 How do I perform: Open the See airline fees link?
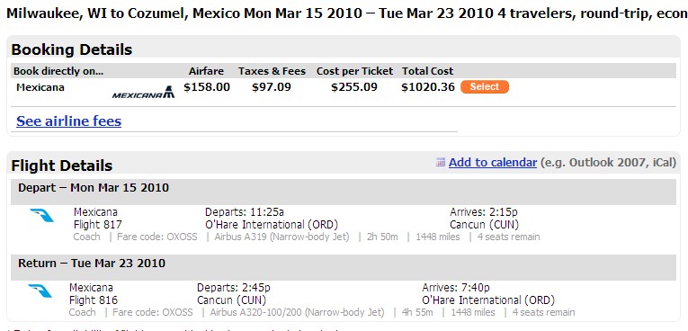tap(69, 121)
